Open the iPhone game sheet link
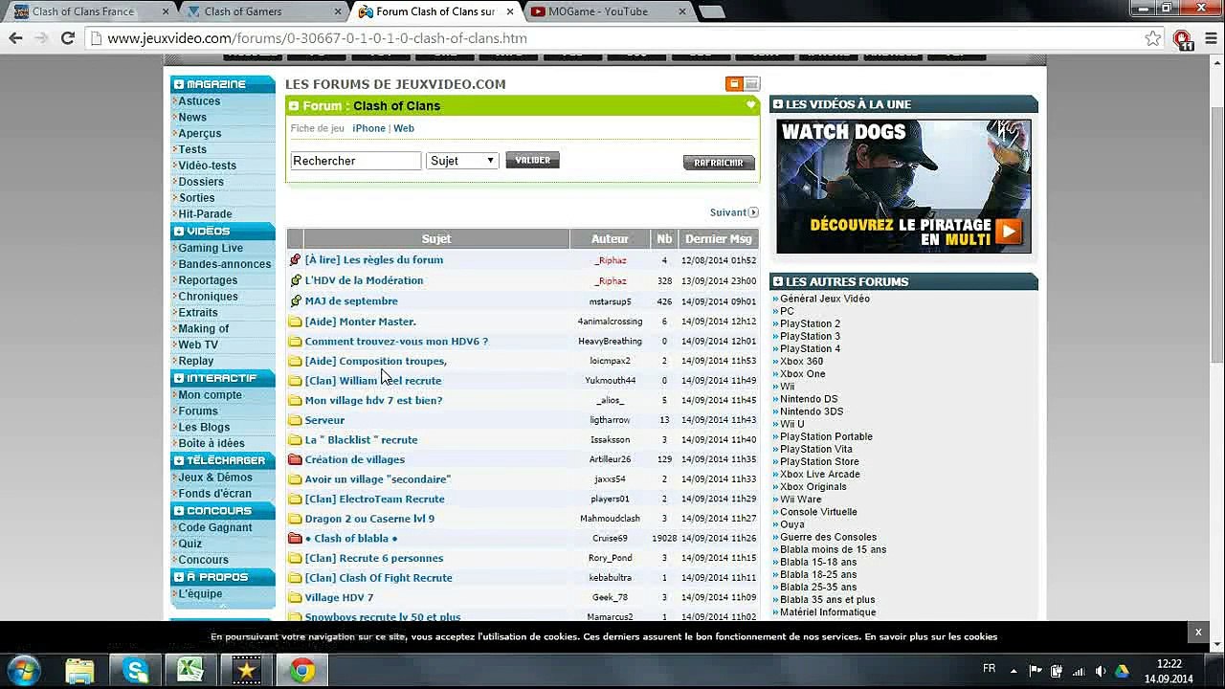Viewport: 1225px width, 689px height. point(368,128)
